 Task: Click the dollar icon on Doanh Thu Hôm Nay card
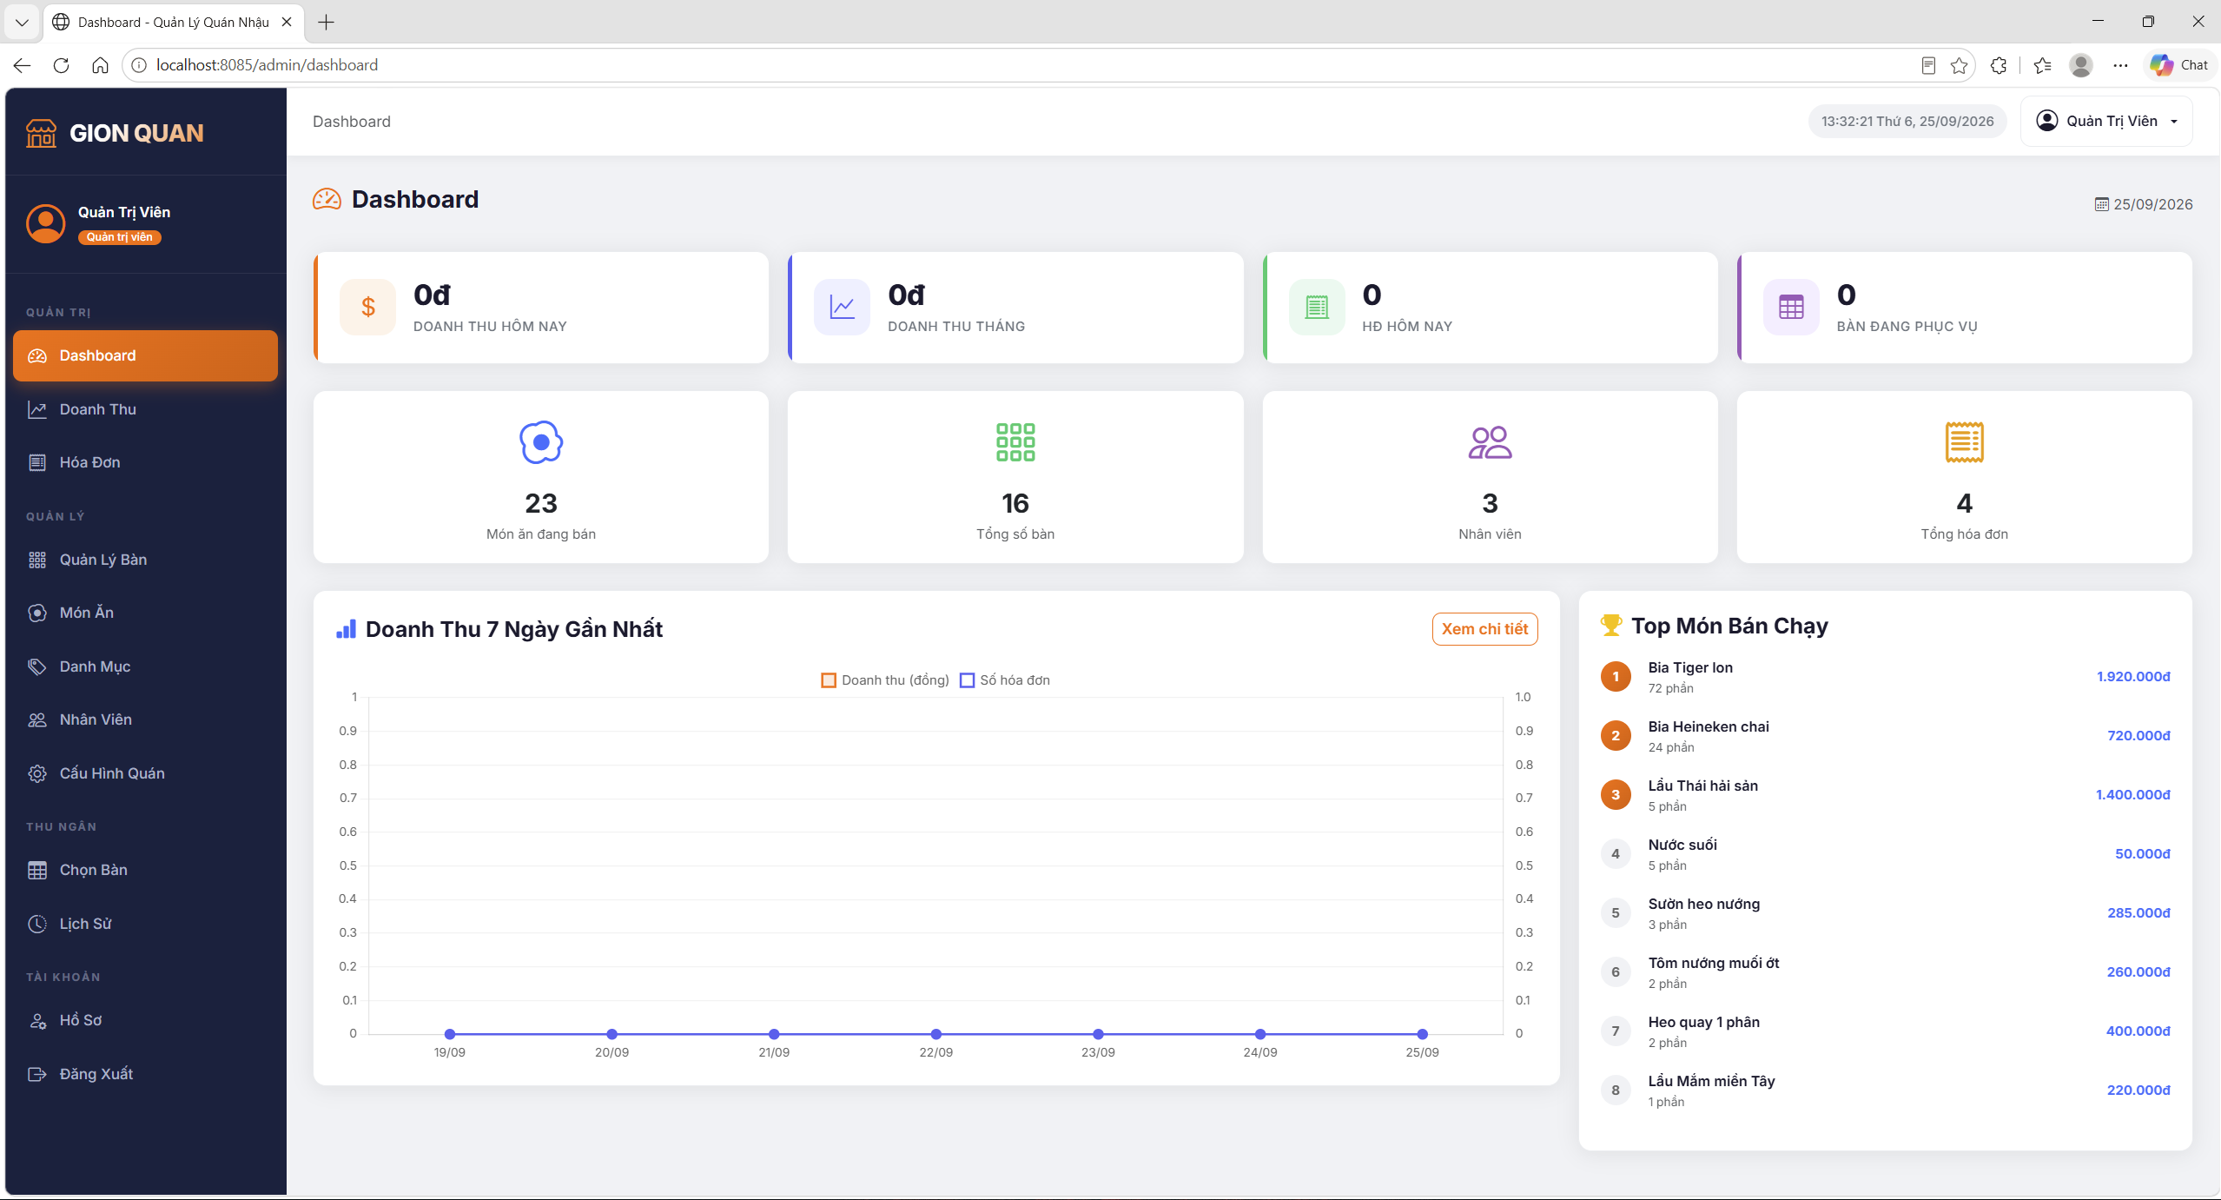(x=368, y=307)
